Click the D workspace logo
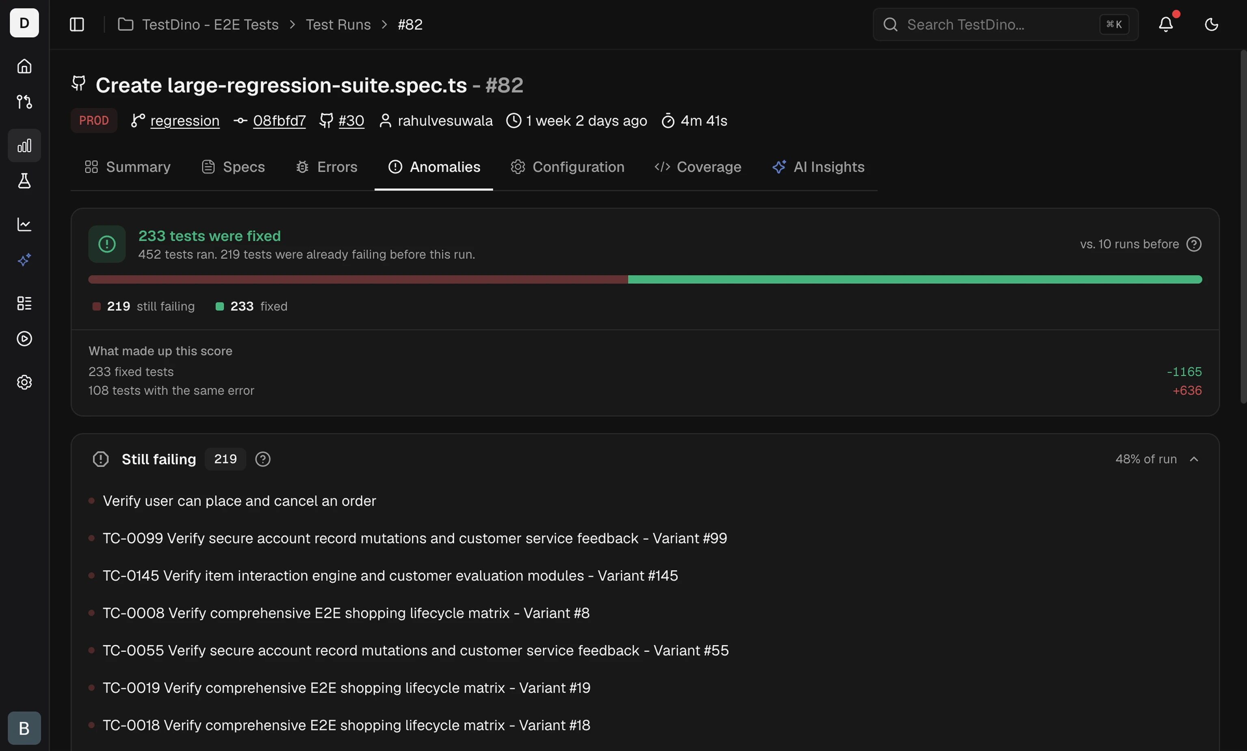The image size is (1247, 751). [24, 23]
